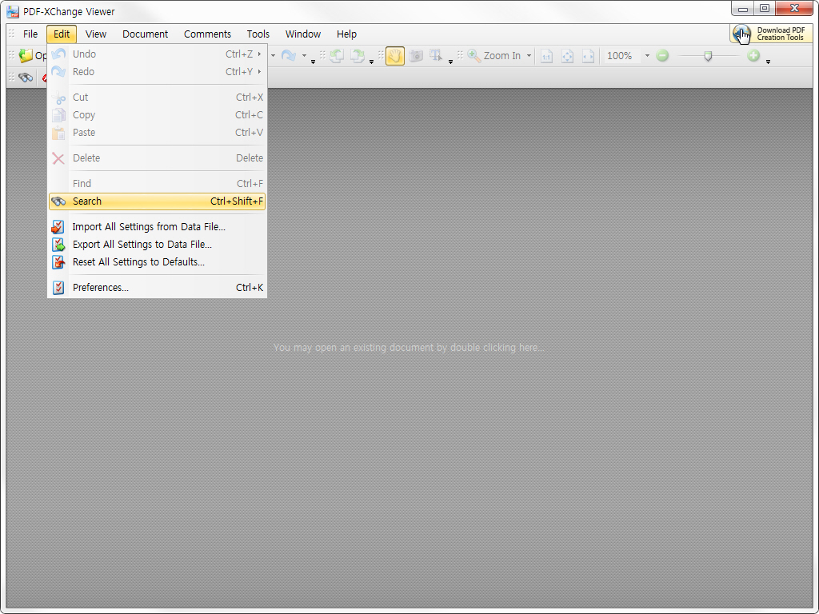Image resolution: width=819 pixels, height=614 pixels.
Task: Click the PDF-XChange icon in the title bar
Action: [x=13, y=11]
